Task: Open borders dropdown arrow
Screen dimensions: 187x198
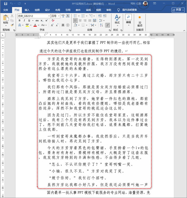Action: (87, 25)
